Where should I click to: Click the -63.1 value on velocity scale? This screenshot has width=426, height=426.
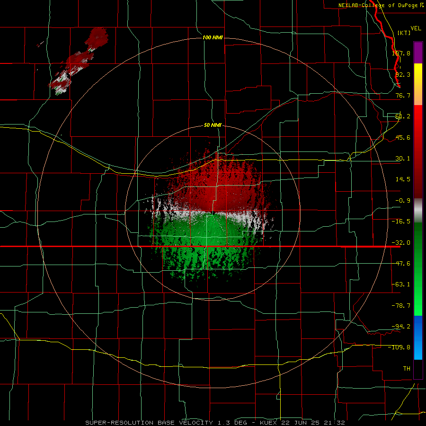click(x=401, y=284)
